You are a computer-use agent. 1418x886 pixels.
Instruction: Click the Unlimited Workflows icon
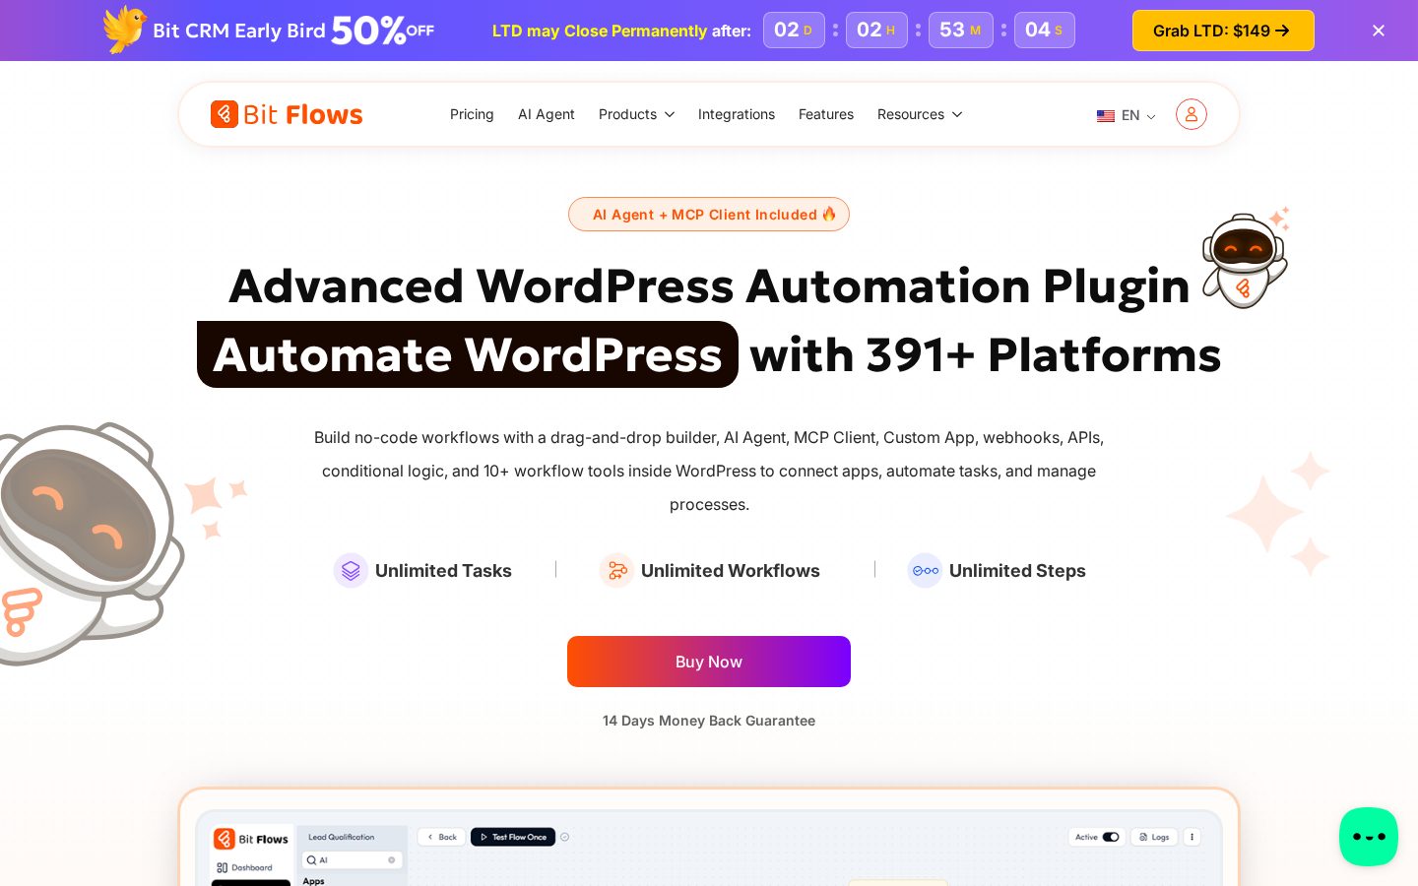click(616, 570)
